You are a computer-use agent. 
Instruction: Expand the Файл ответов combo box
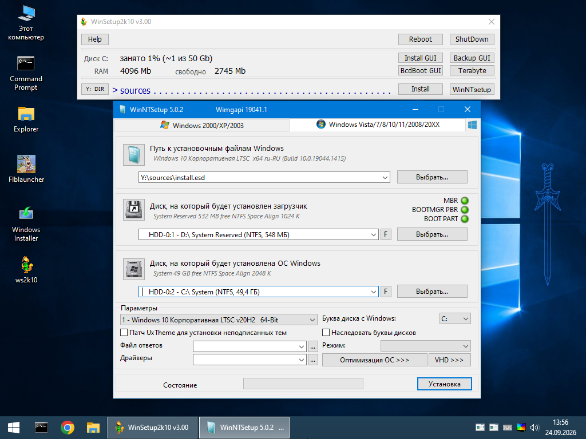301,347
